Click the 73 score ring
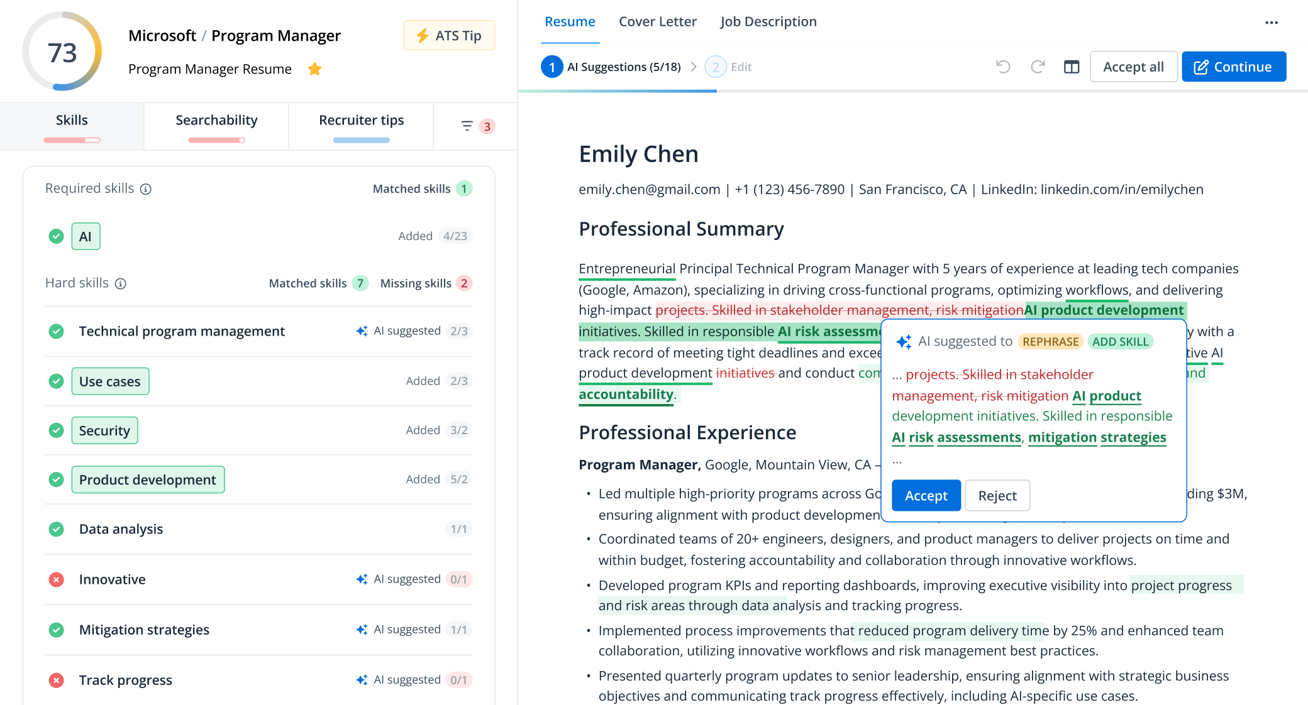The image size is (1308, 705). pos(63,50)
